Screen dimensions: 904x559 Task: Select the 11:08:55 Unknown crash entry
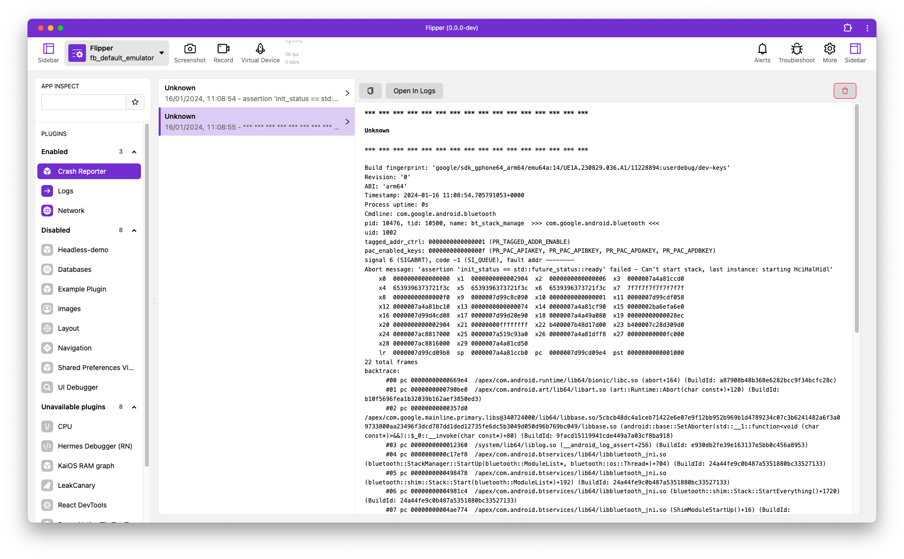[256, 122]
